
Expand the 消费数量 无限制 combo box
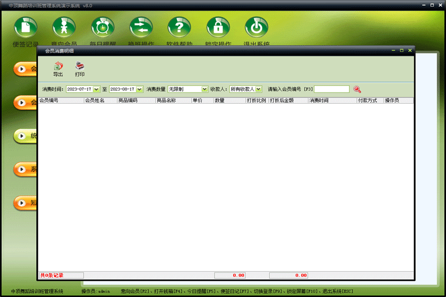(205, 89)
